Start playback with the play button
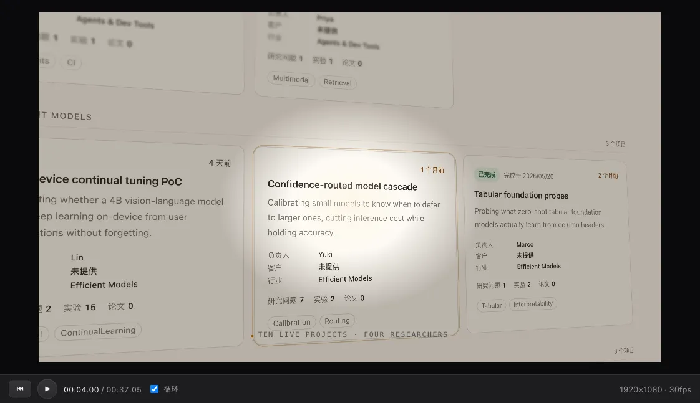 [x=47, y=389]
